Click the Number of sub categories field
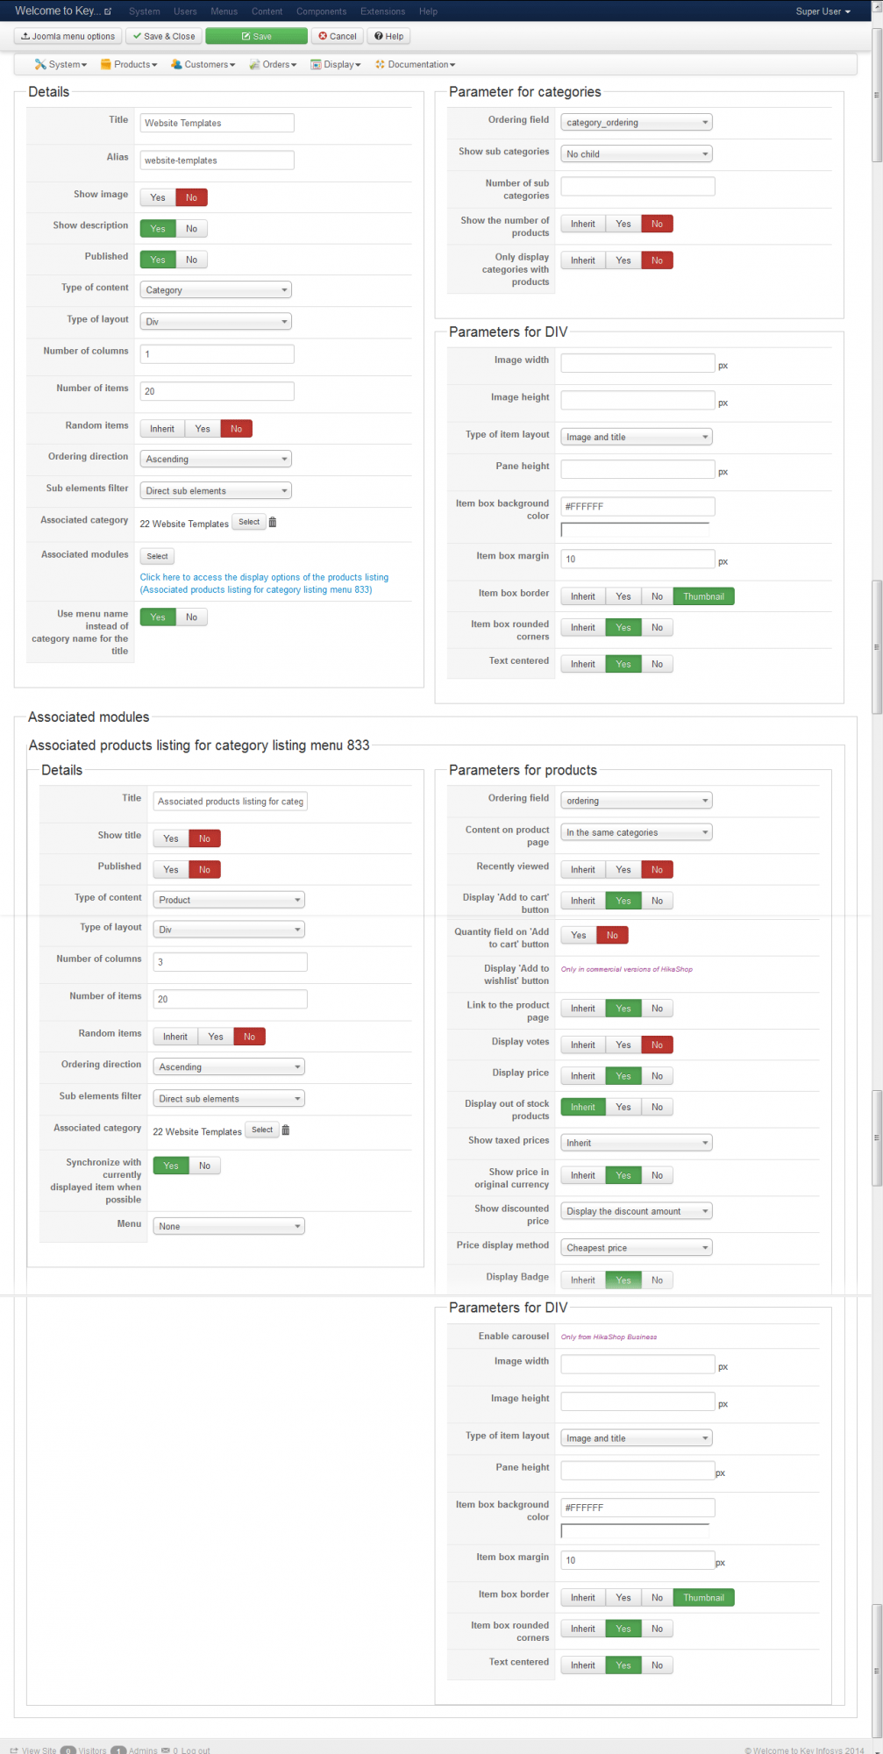883x1754 pixels. pos(637,187)
